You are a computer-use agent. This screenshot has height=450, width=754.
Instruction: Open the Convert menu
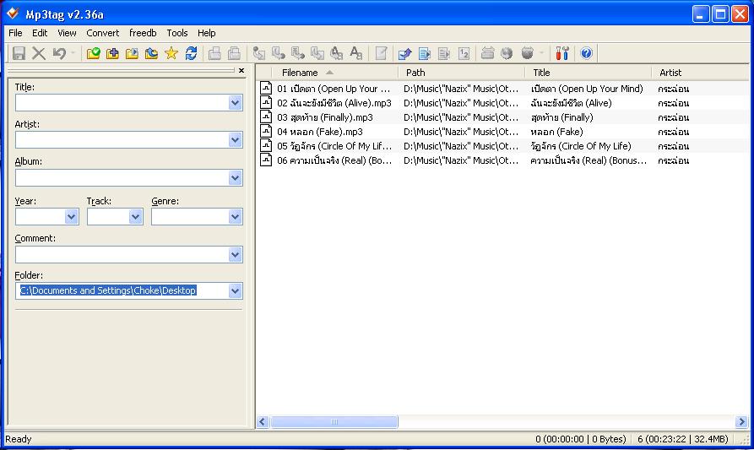pos(102,33)
